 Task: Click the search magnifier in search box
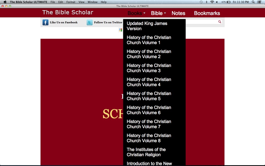pos(220,22)
